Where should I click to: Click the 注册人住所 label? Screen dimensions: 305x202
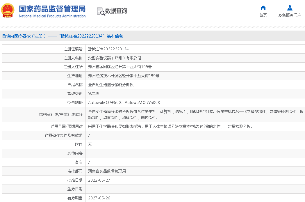[73, 67]
